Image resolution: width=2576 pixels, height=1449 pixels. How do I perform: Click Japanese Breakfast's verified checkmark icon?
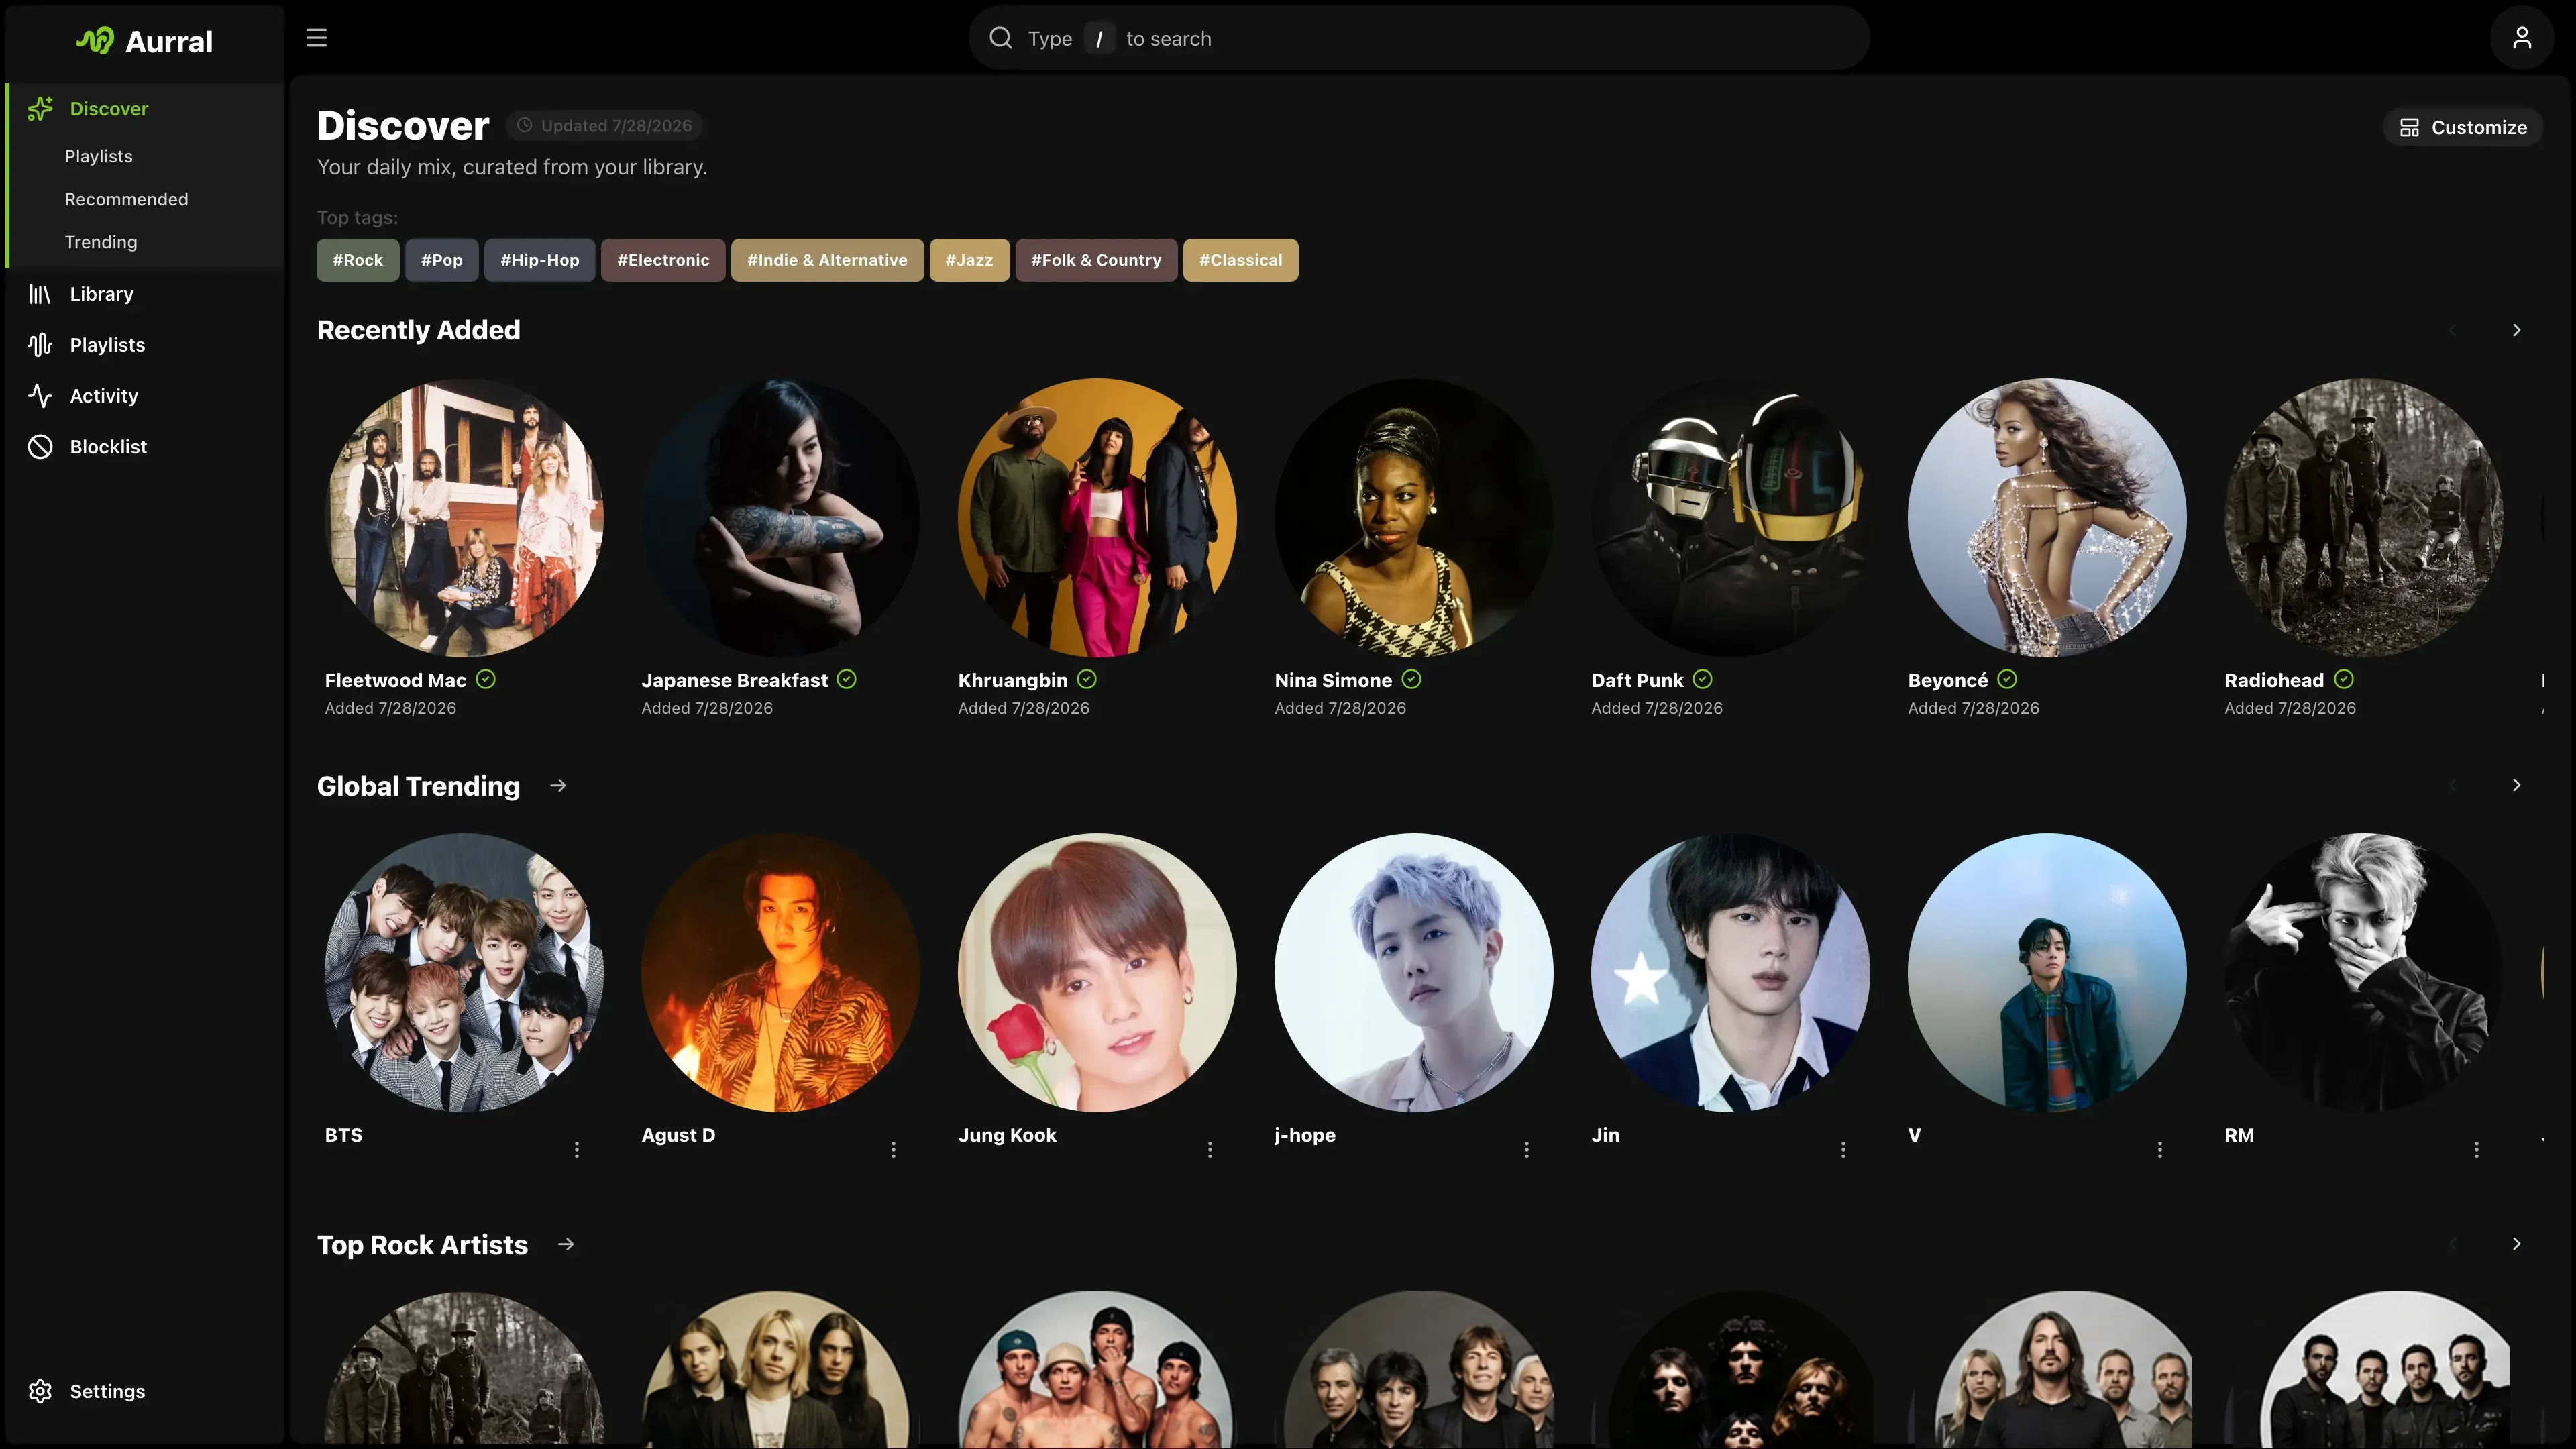click(847, 679)
